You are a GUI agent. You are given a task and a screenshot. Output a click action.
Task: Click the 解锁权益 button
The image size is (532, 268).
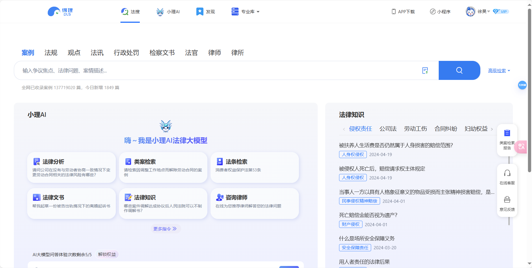click(107, 254)
